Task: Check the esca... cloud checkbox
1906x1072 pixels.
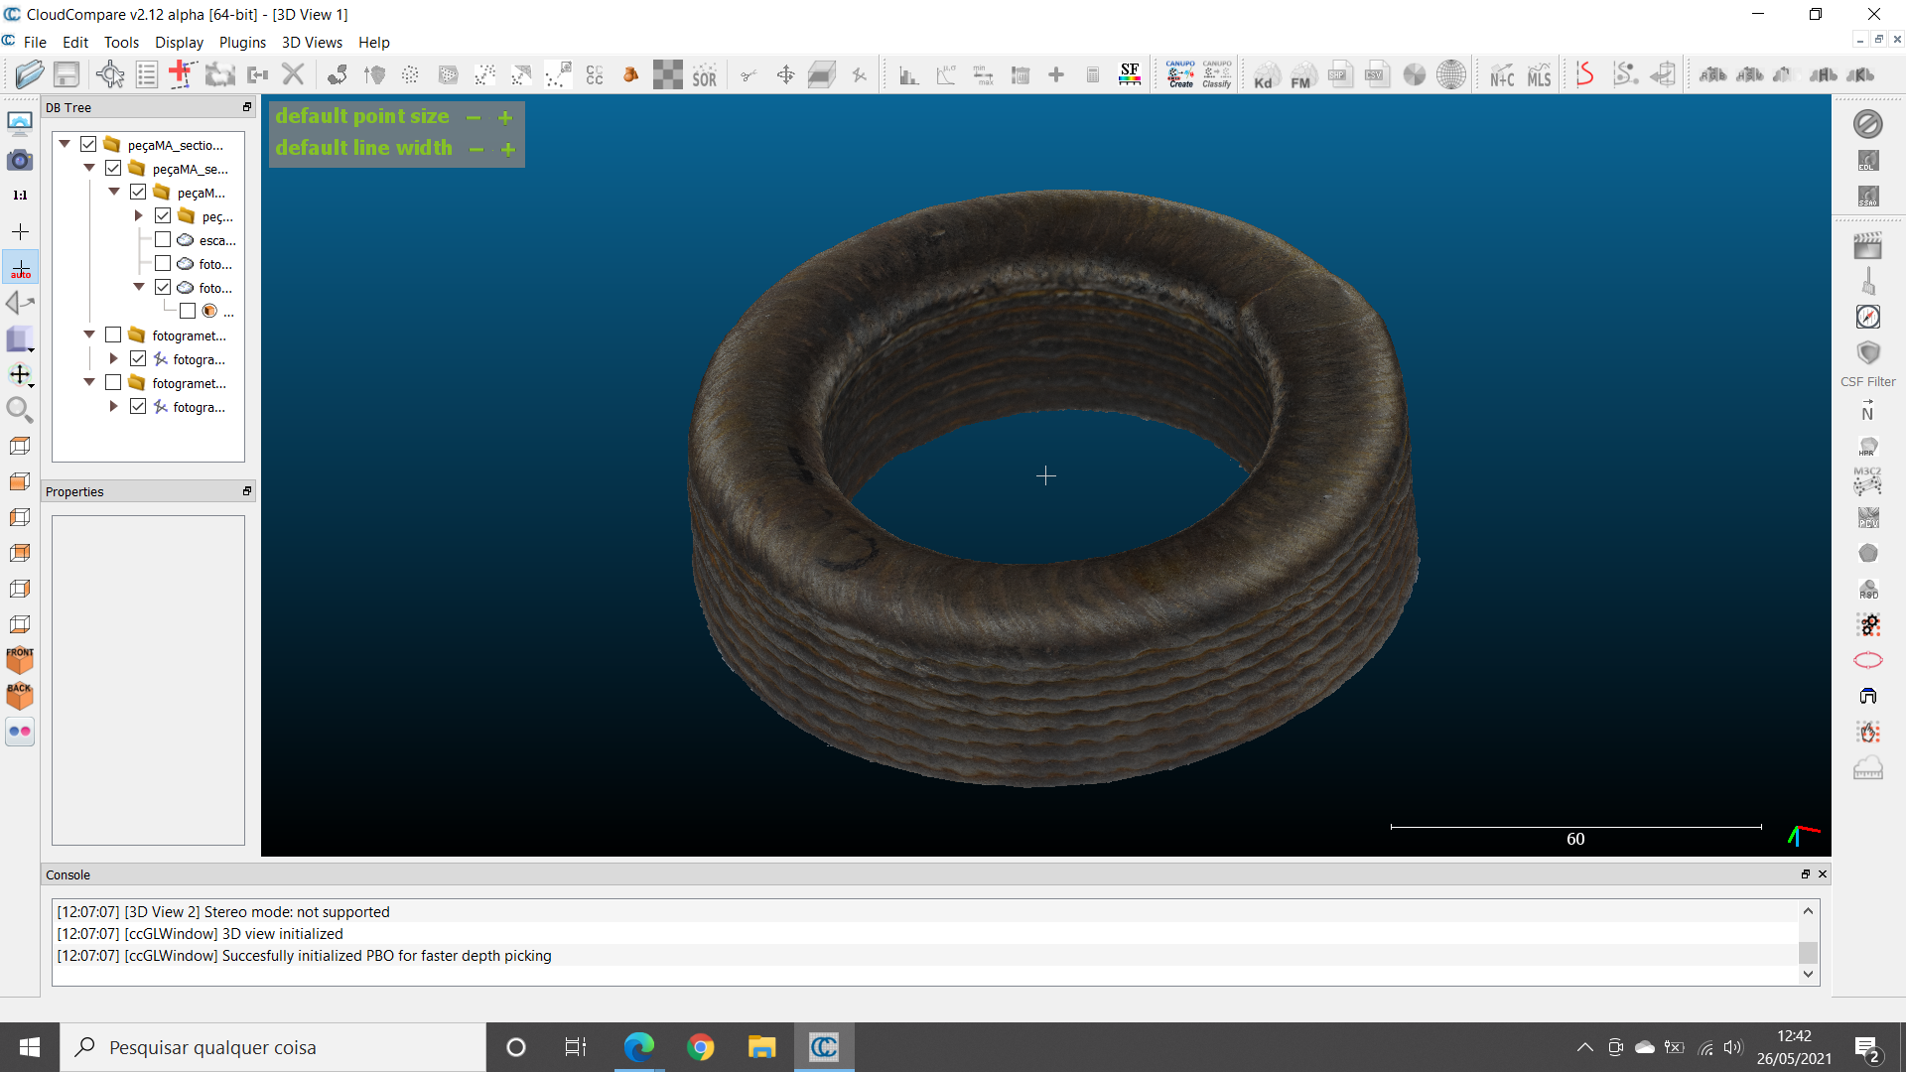Action: [x=163, y=239]
